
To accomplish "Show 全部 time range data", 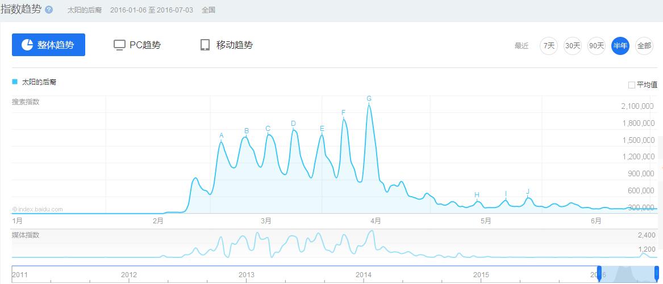I will [x=644, y=46].
